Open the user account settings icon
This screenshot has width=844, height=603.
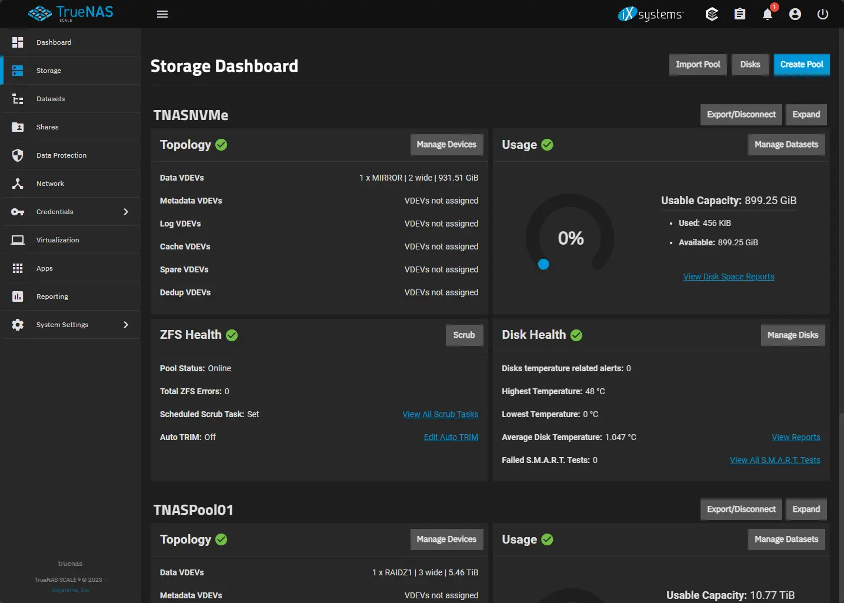pos(795,14)
